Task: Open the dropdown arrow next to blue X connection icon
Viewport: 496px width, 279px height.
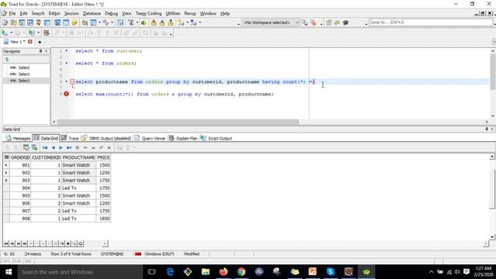Action: pos(200,22)
